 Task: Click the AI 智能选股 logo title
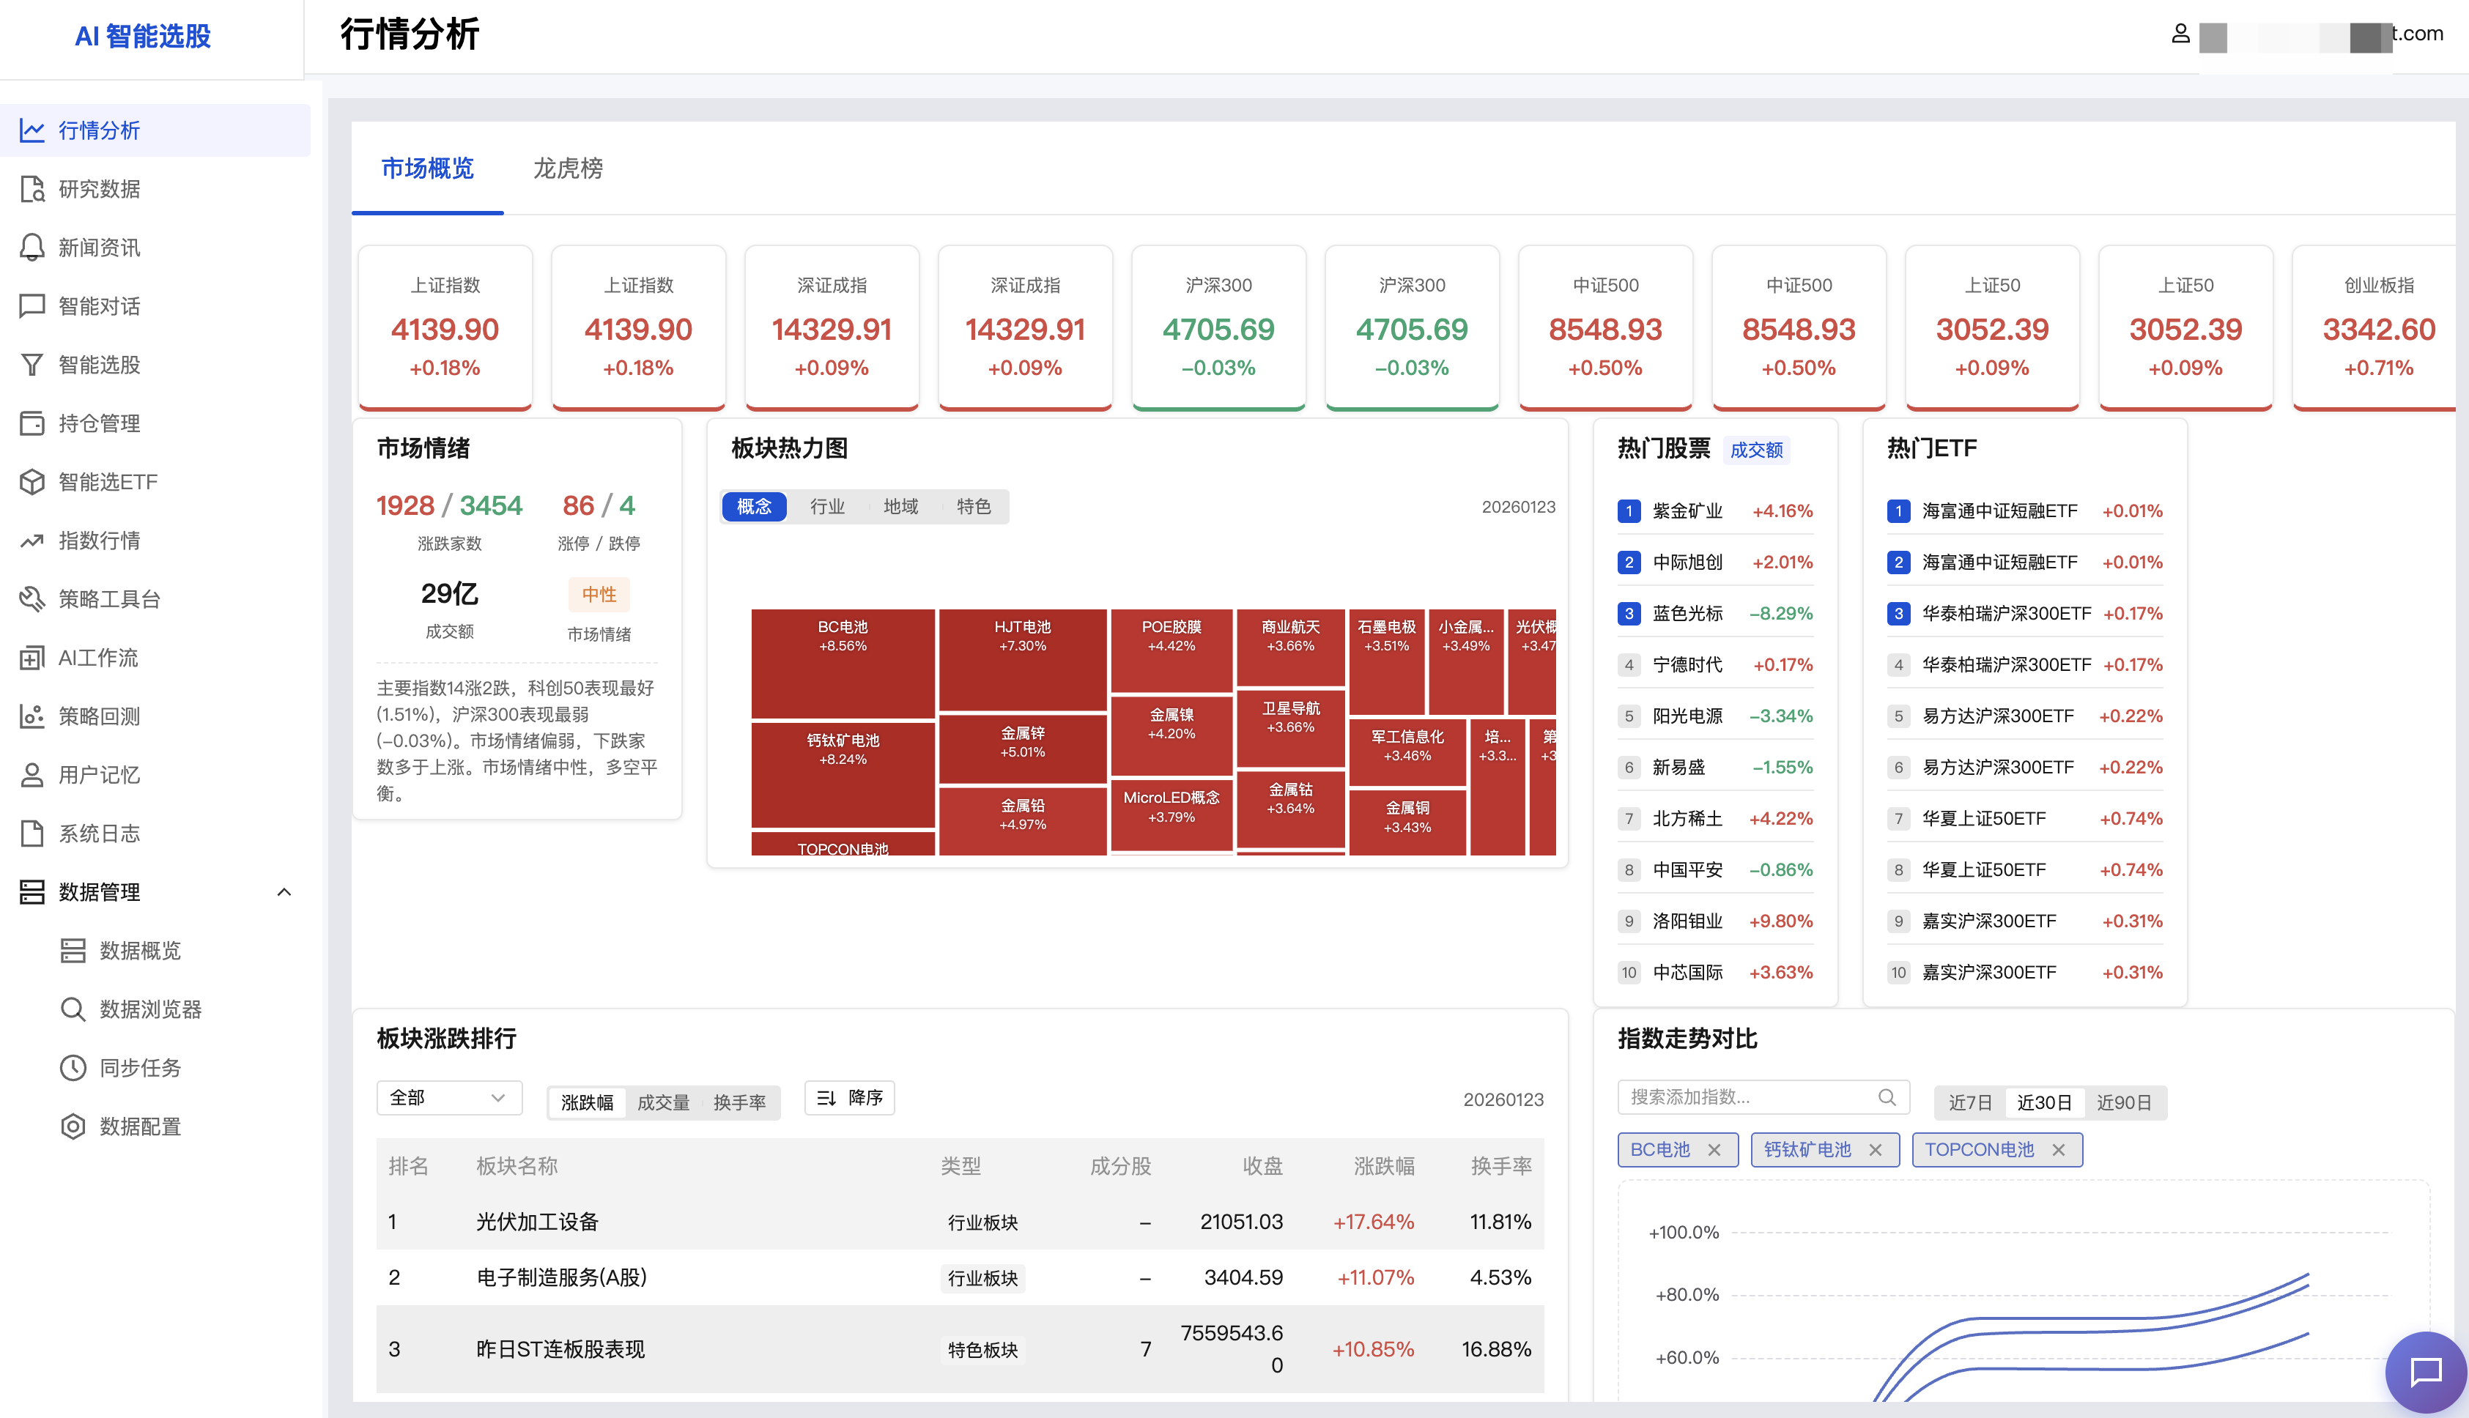point(143,36)
